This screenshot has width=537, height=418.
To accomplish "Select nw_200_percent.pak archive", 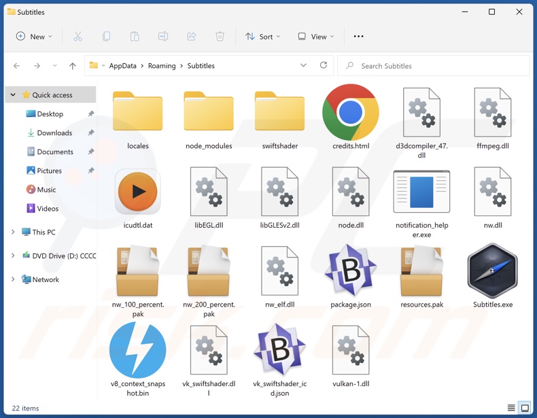I will pyautogui.click(x=209, y=281).
